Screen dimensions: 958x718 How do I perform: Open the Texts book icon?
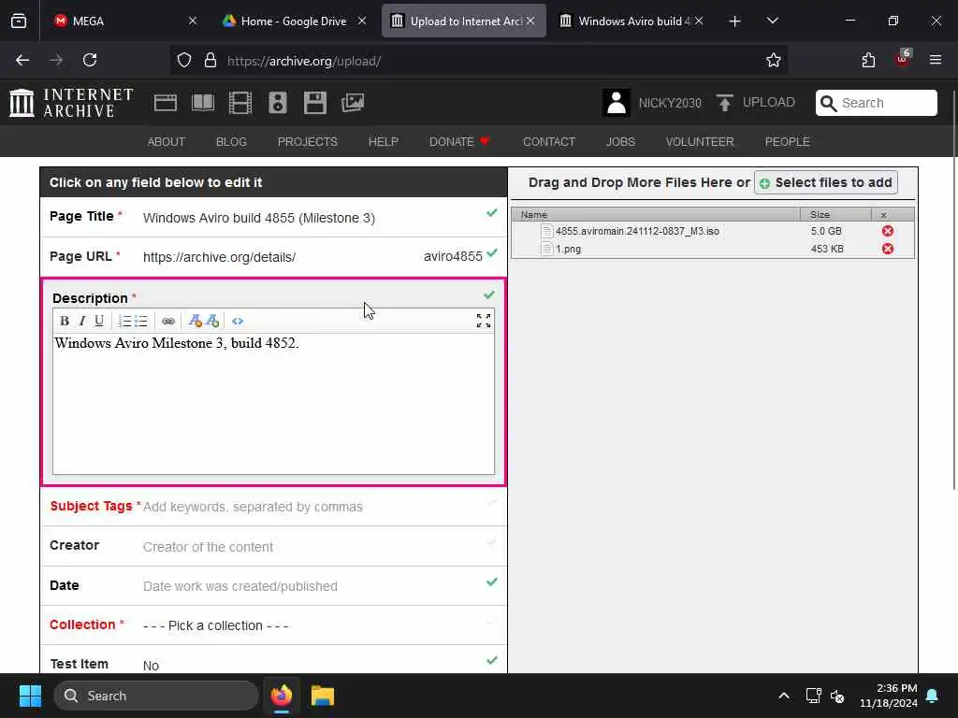point(203,103)
